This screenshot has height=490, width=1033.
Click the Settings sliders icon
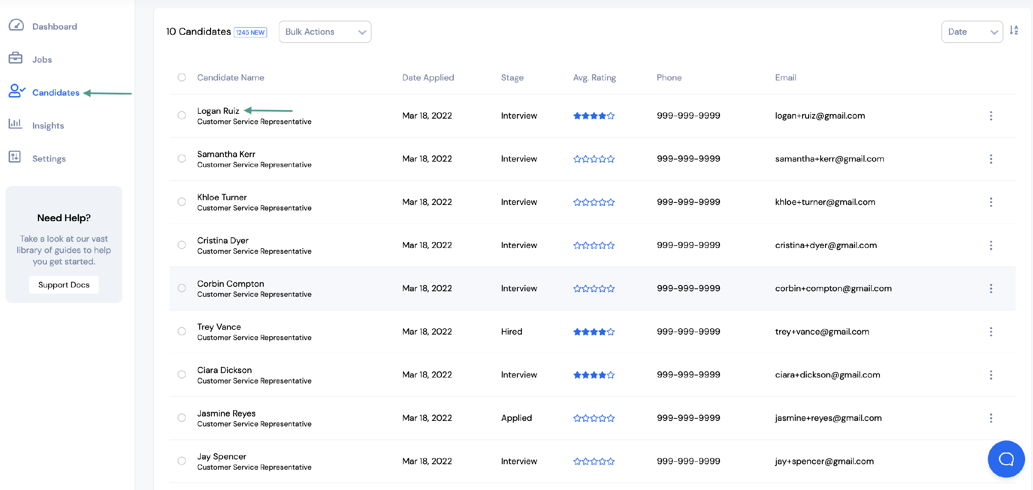(14, 156)
